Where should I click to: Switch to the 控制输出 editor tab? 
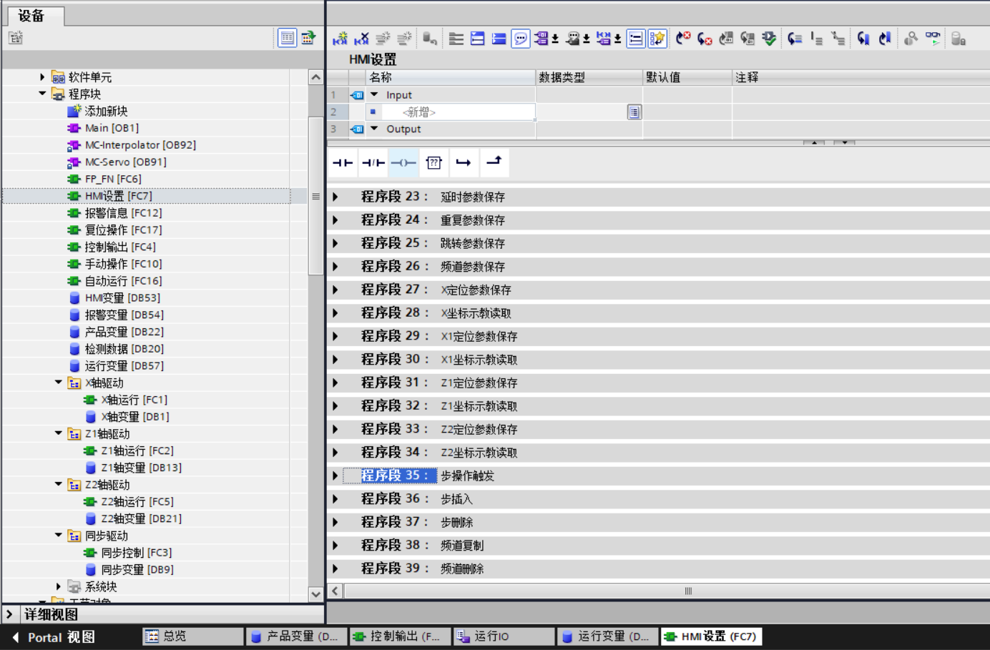[x=399, y=636]
